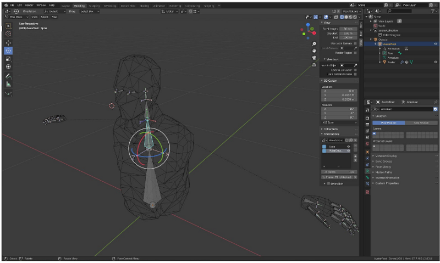Click the Rest Position button
The height and width of the screenshot is (263, 440).
(x=421, y=122)
